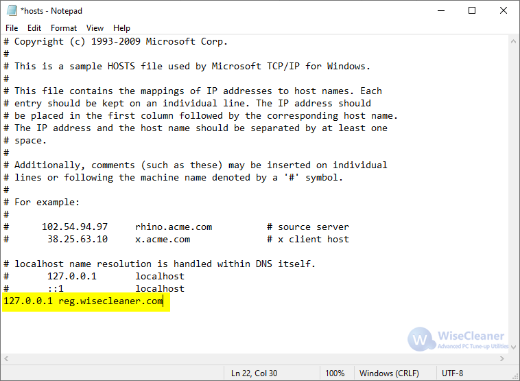Click the Windows (CRLF) status bar field
520x381 pixels.
click(389, 373)
